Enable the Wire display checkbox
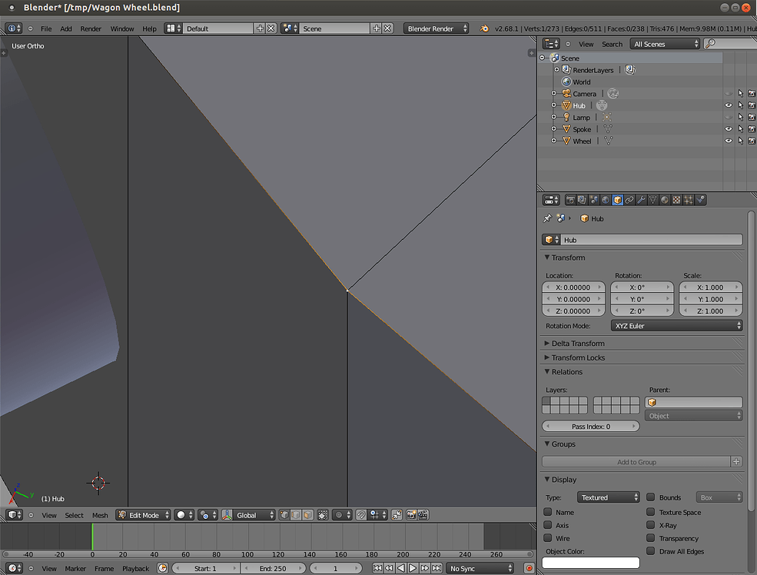 coord(548,538)
